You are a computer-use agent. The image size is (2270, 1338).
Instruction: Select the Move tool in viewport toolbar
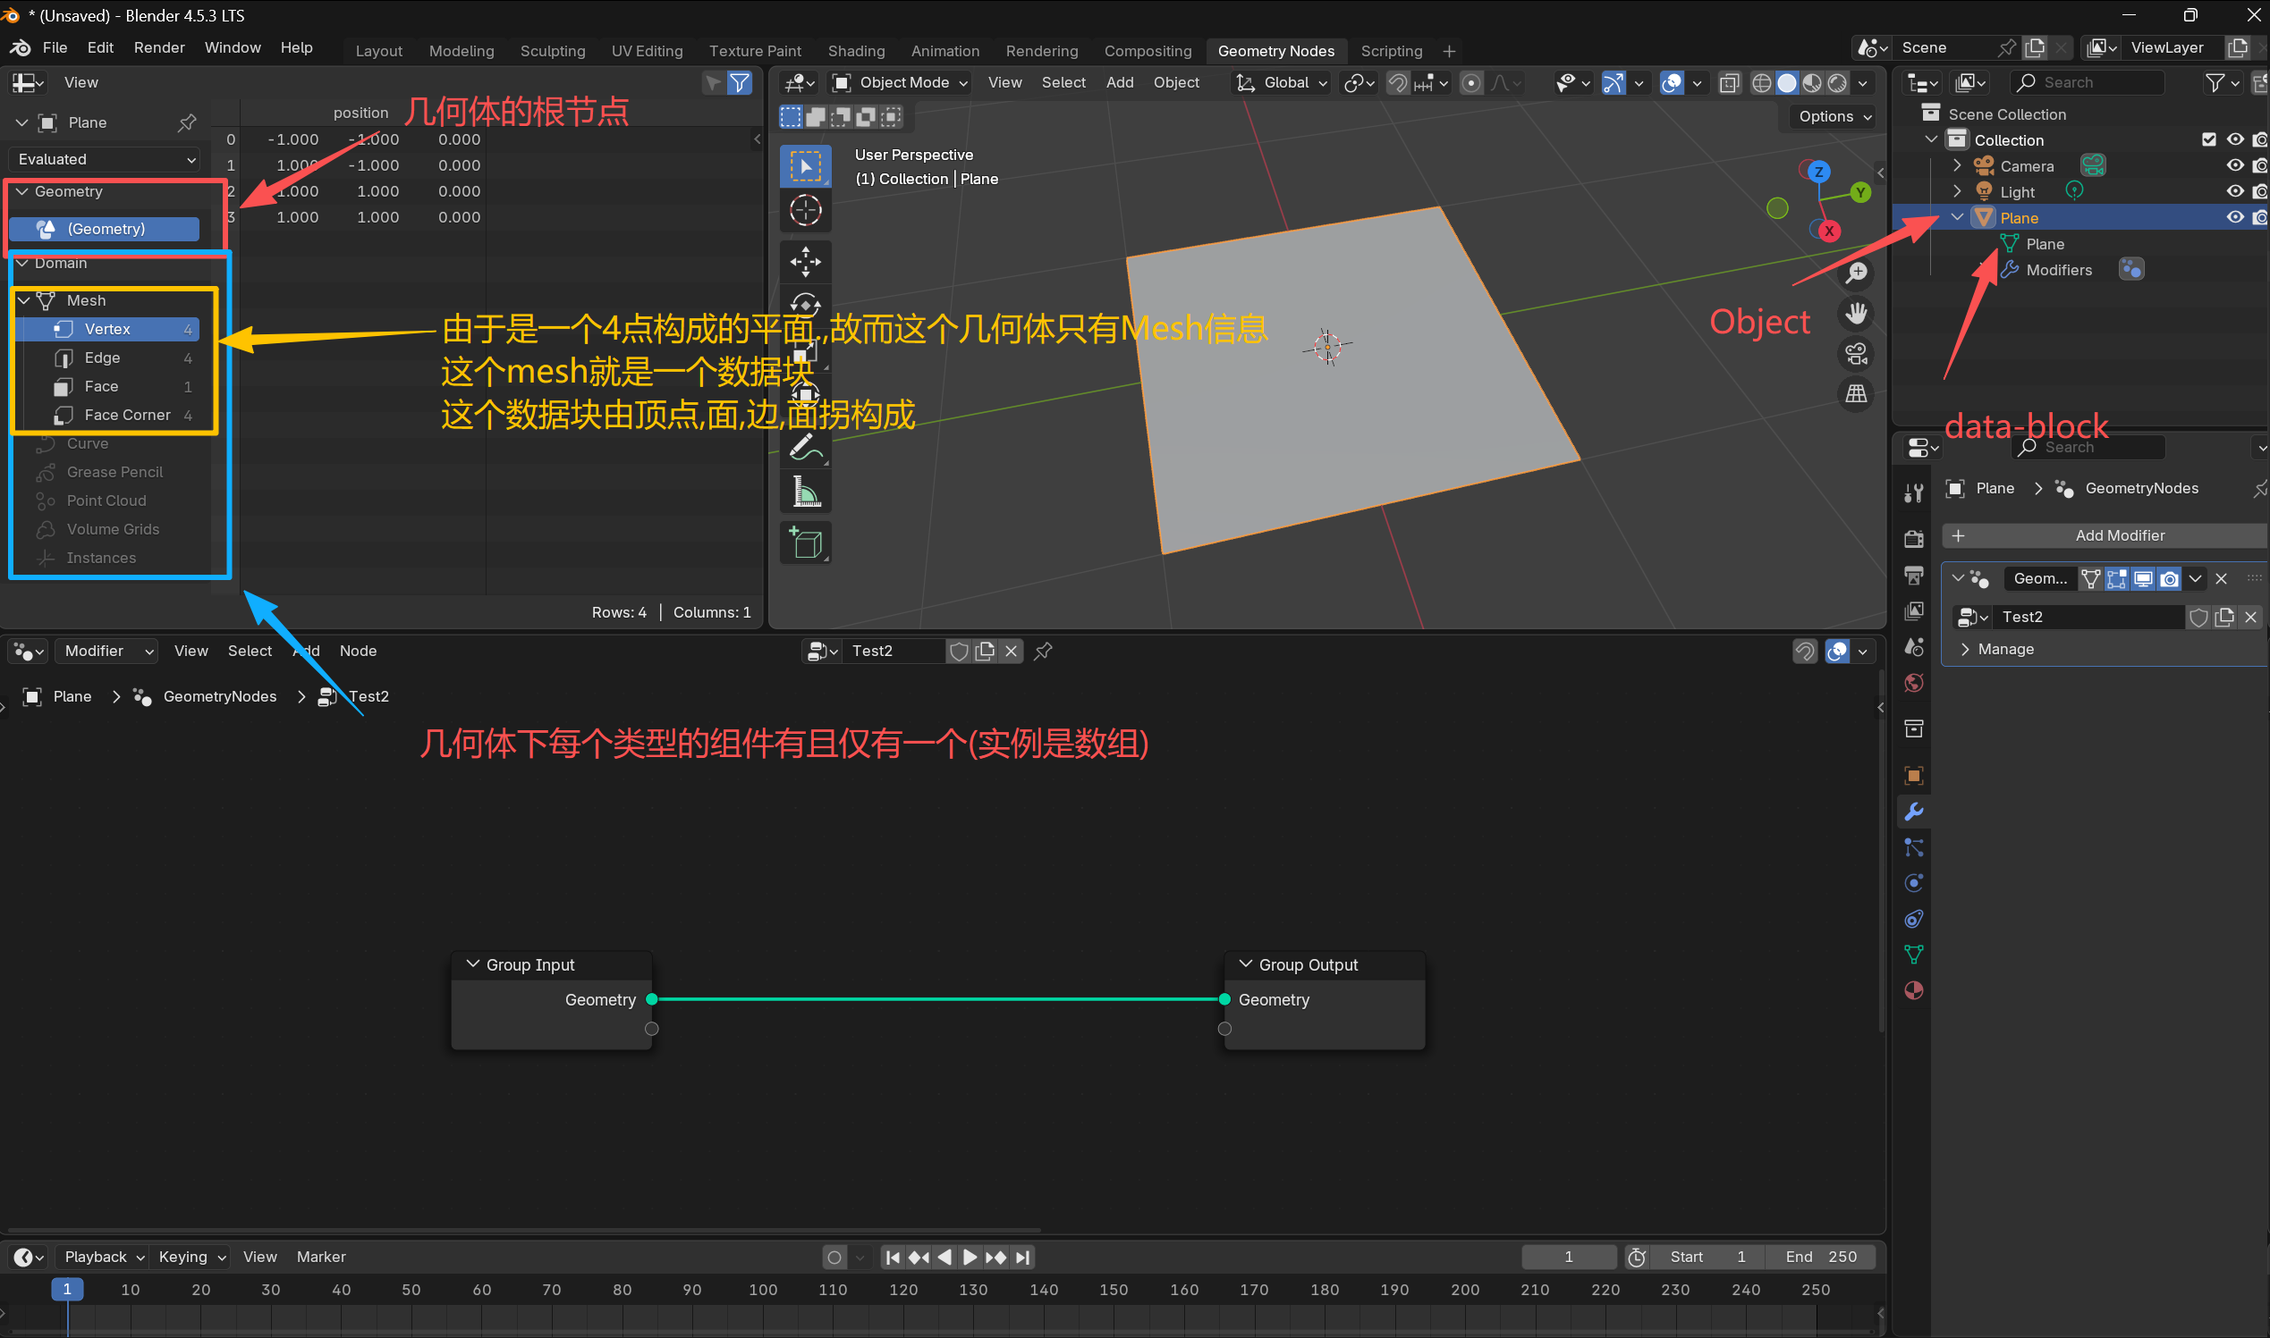(805, 262)
